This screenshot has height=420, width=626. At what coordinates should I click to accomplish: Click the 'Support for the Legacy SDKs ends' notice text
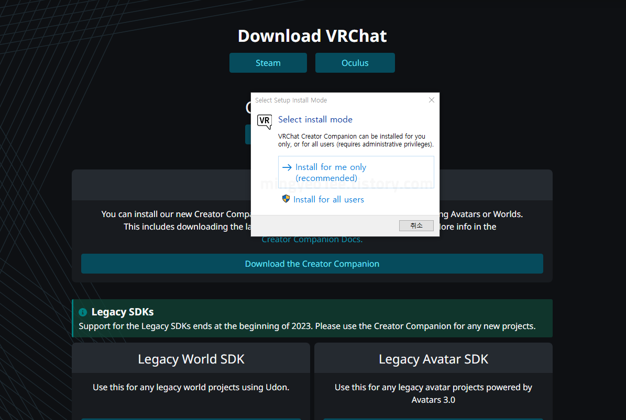[x=307, y=326]
